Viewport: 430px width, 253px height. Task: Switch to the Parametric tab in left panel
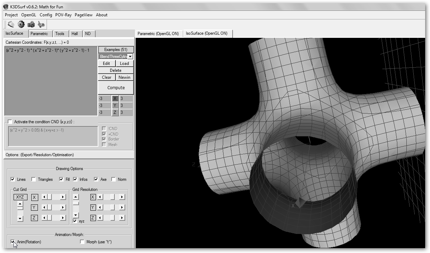39,34
